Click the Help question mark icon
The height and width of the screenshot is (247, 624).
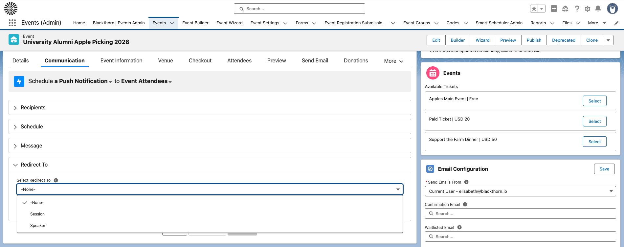click(577, 9)
